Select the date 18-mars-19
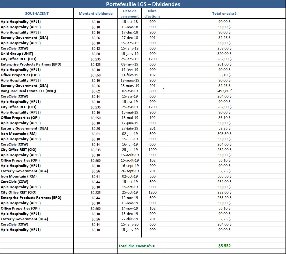Screen dimensions: 286x254 [x=130, y=80]
